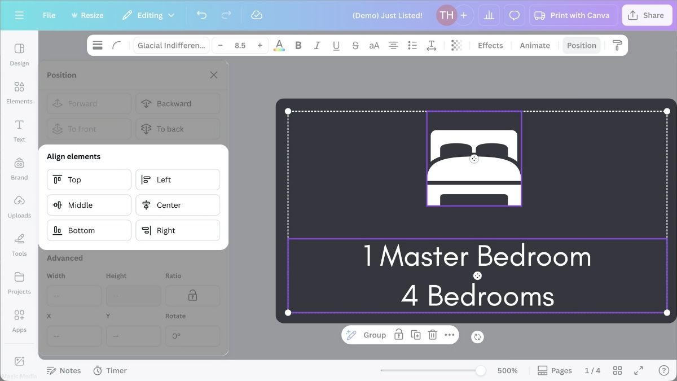Expand the Editing mode dropdown
The height and width of the screenshot is (381, 677).
[148, 15]
